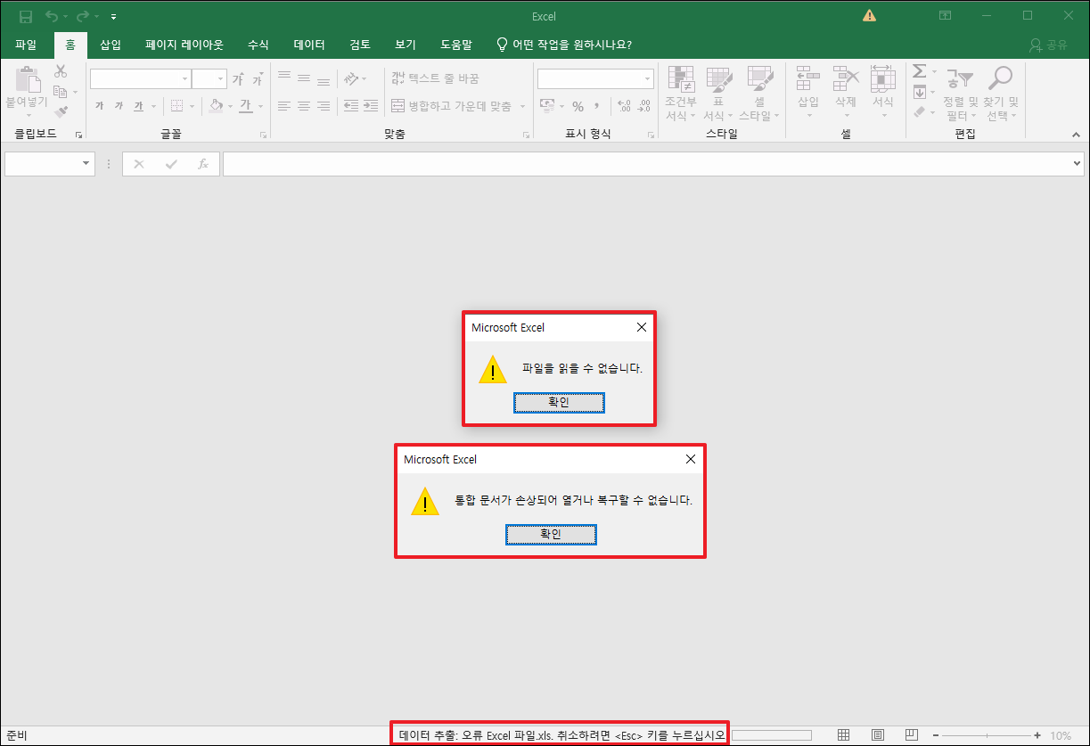Close the 통합 문서가 손상되어 dialog
Screen dimensions: 1090x746
pos(690,459)
